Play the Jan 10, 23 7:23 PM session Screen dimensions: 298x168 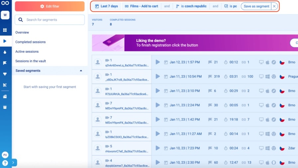click(158, 148)
